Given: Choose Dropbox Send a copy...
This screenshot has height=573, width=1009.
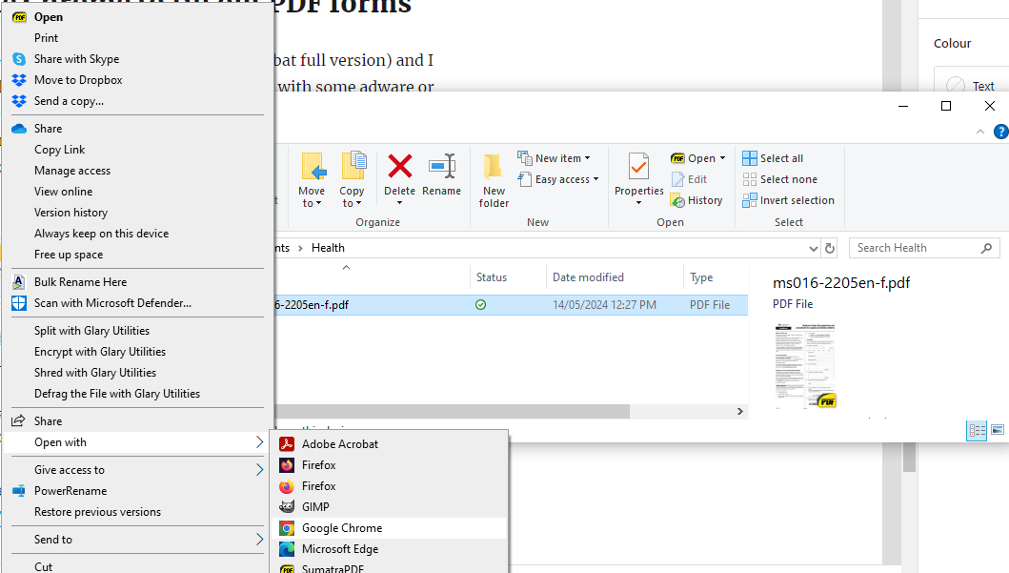Looking at the screenshot, I should 137,101.
